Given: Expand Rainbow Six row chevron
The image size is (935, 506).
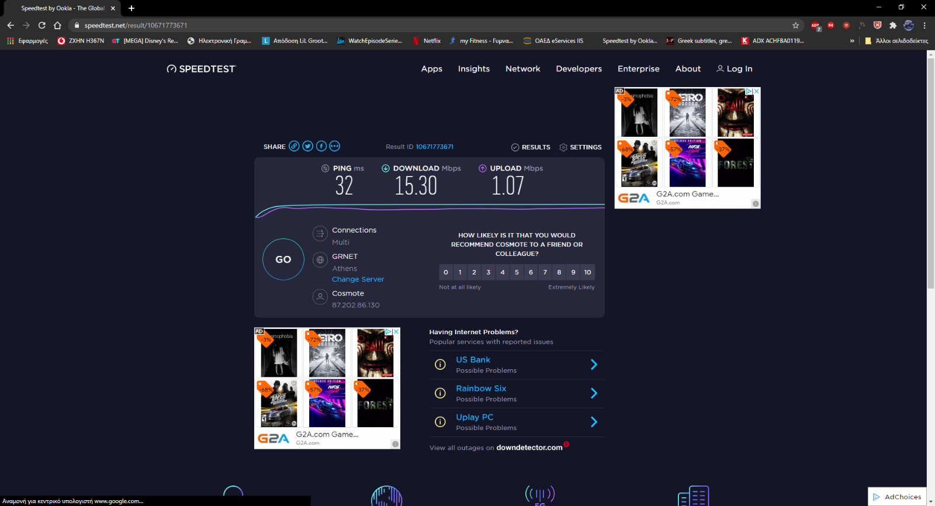Looking at the screenshot, I should pos(594,393).
